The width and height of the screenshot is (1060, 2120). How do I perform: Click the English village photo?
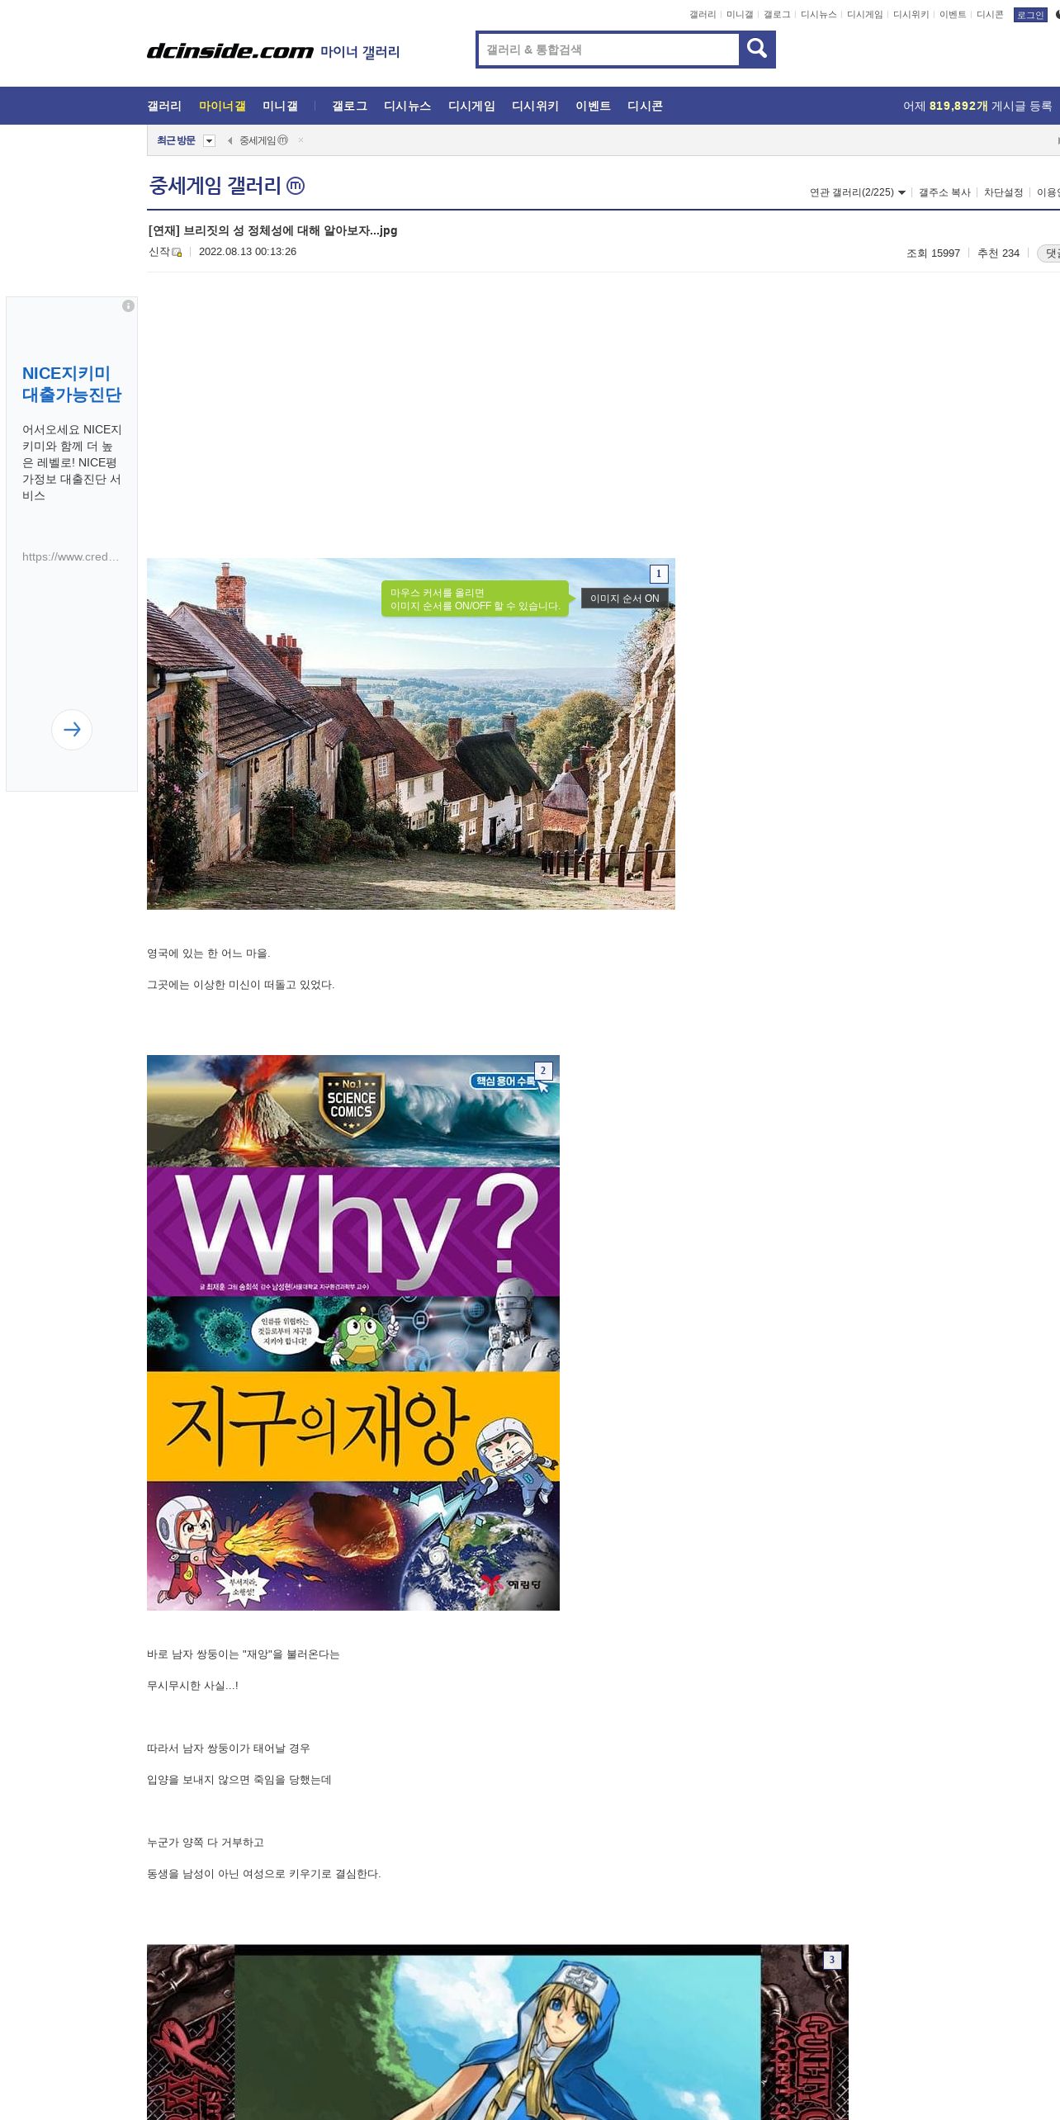tap(411, 734)
